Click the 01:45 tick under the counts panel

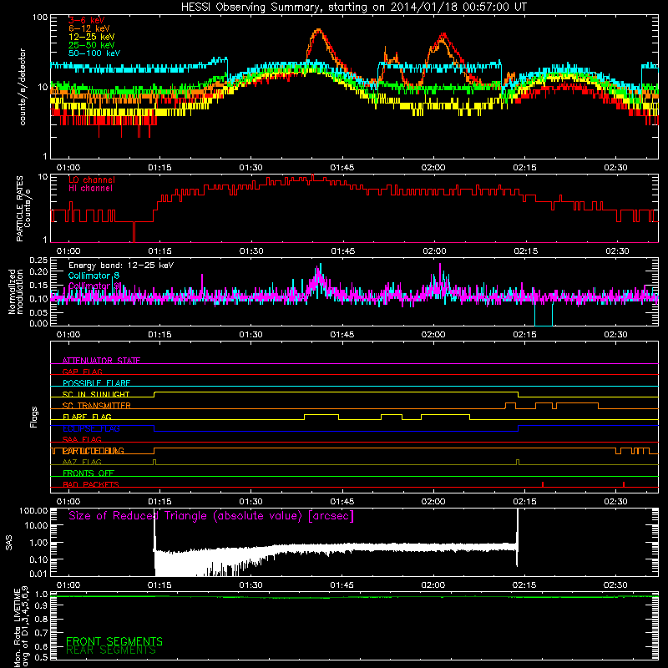(342, 168)
